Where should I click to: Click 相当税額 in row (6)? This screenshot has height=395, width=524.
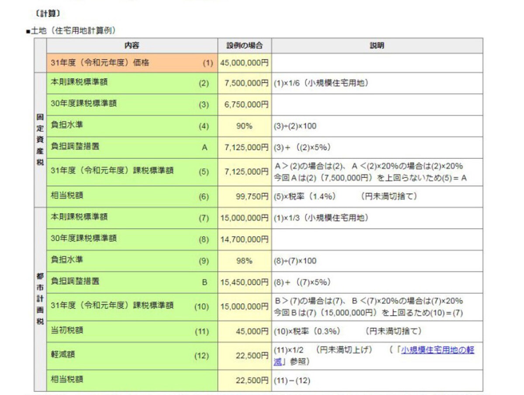(x=67, y=196)
